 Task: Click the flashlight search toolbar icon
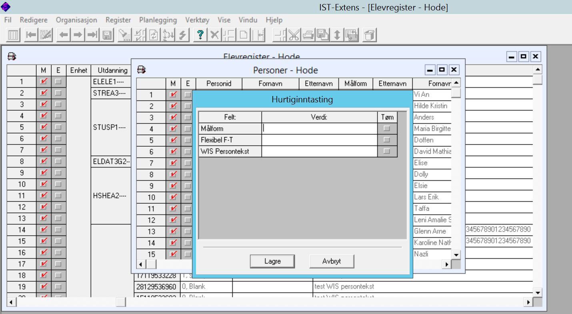point(125,35)
